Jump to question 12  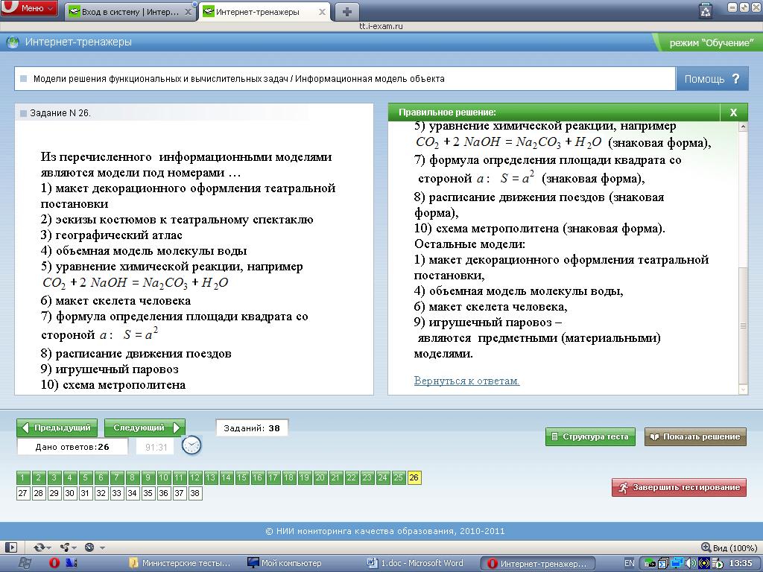click(194, 477)
